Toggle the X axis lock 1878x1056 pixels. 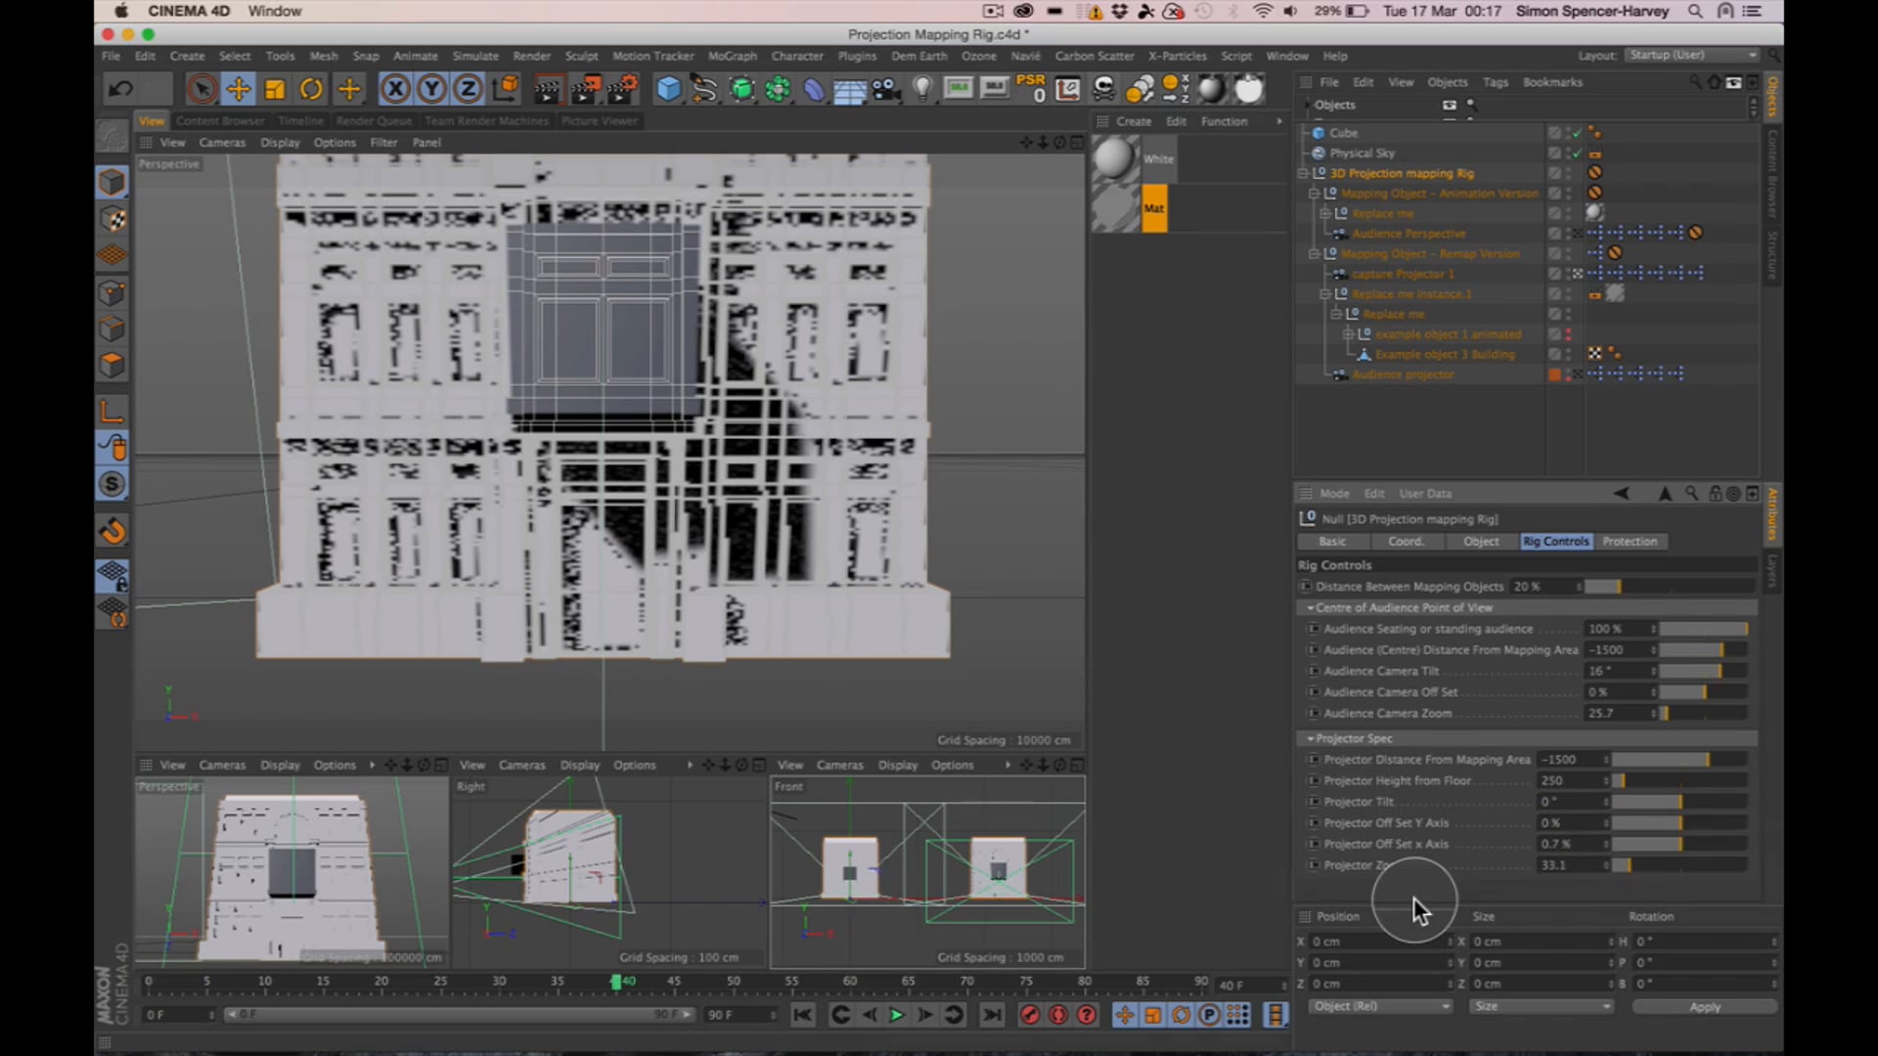(x=395, y=90)
